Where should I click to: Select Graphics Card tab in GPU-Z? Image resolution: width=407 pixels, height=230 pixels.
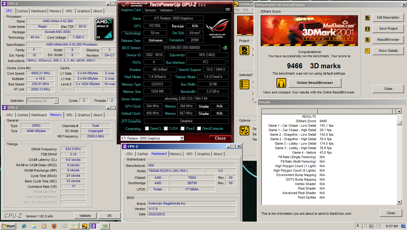[131, 10]
